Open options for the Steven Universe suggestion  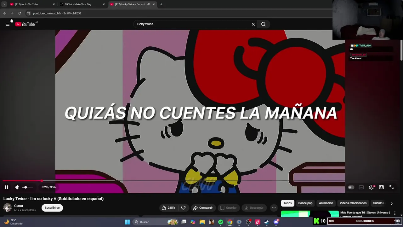point(395,213)
